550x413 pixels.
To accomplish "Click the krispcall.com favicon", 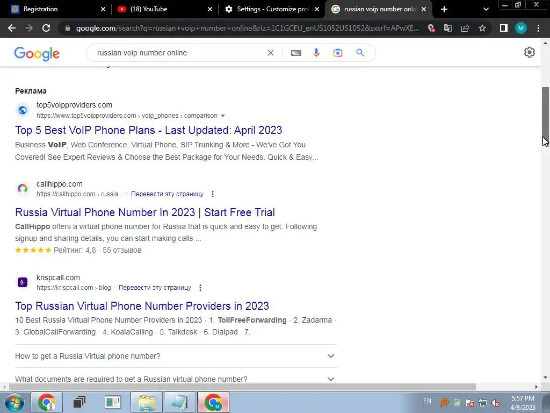I will click(23, 282).
